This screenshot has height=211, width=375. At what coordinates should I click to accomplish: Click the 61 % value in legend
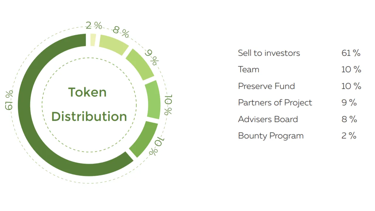(351, 53)
